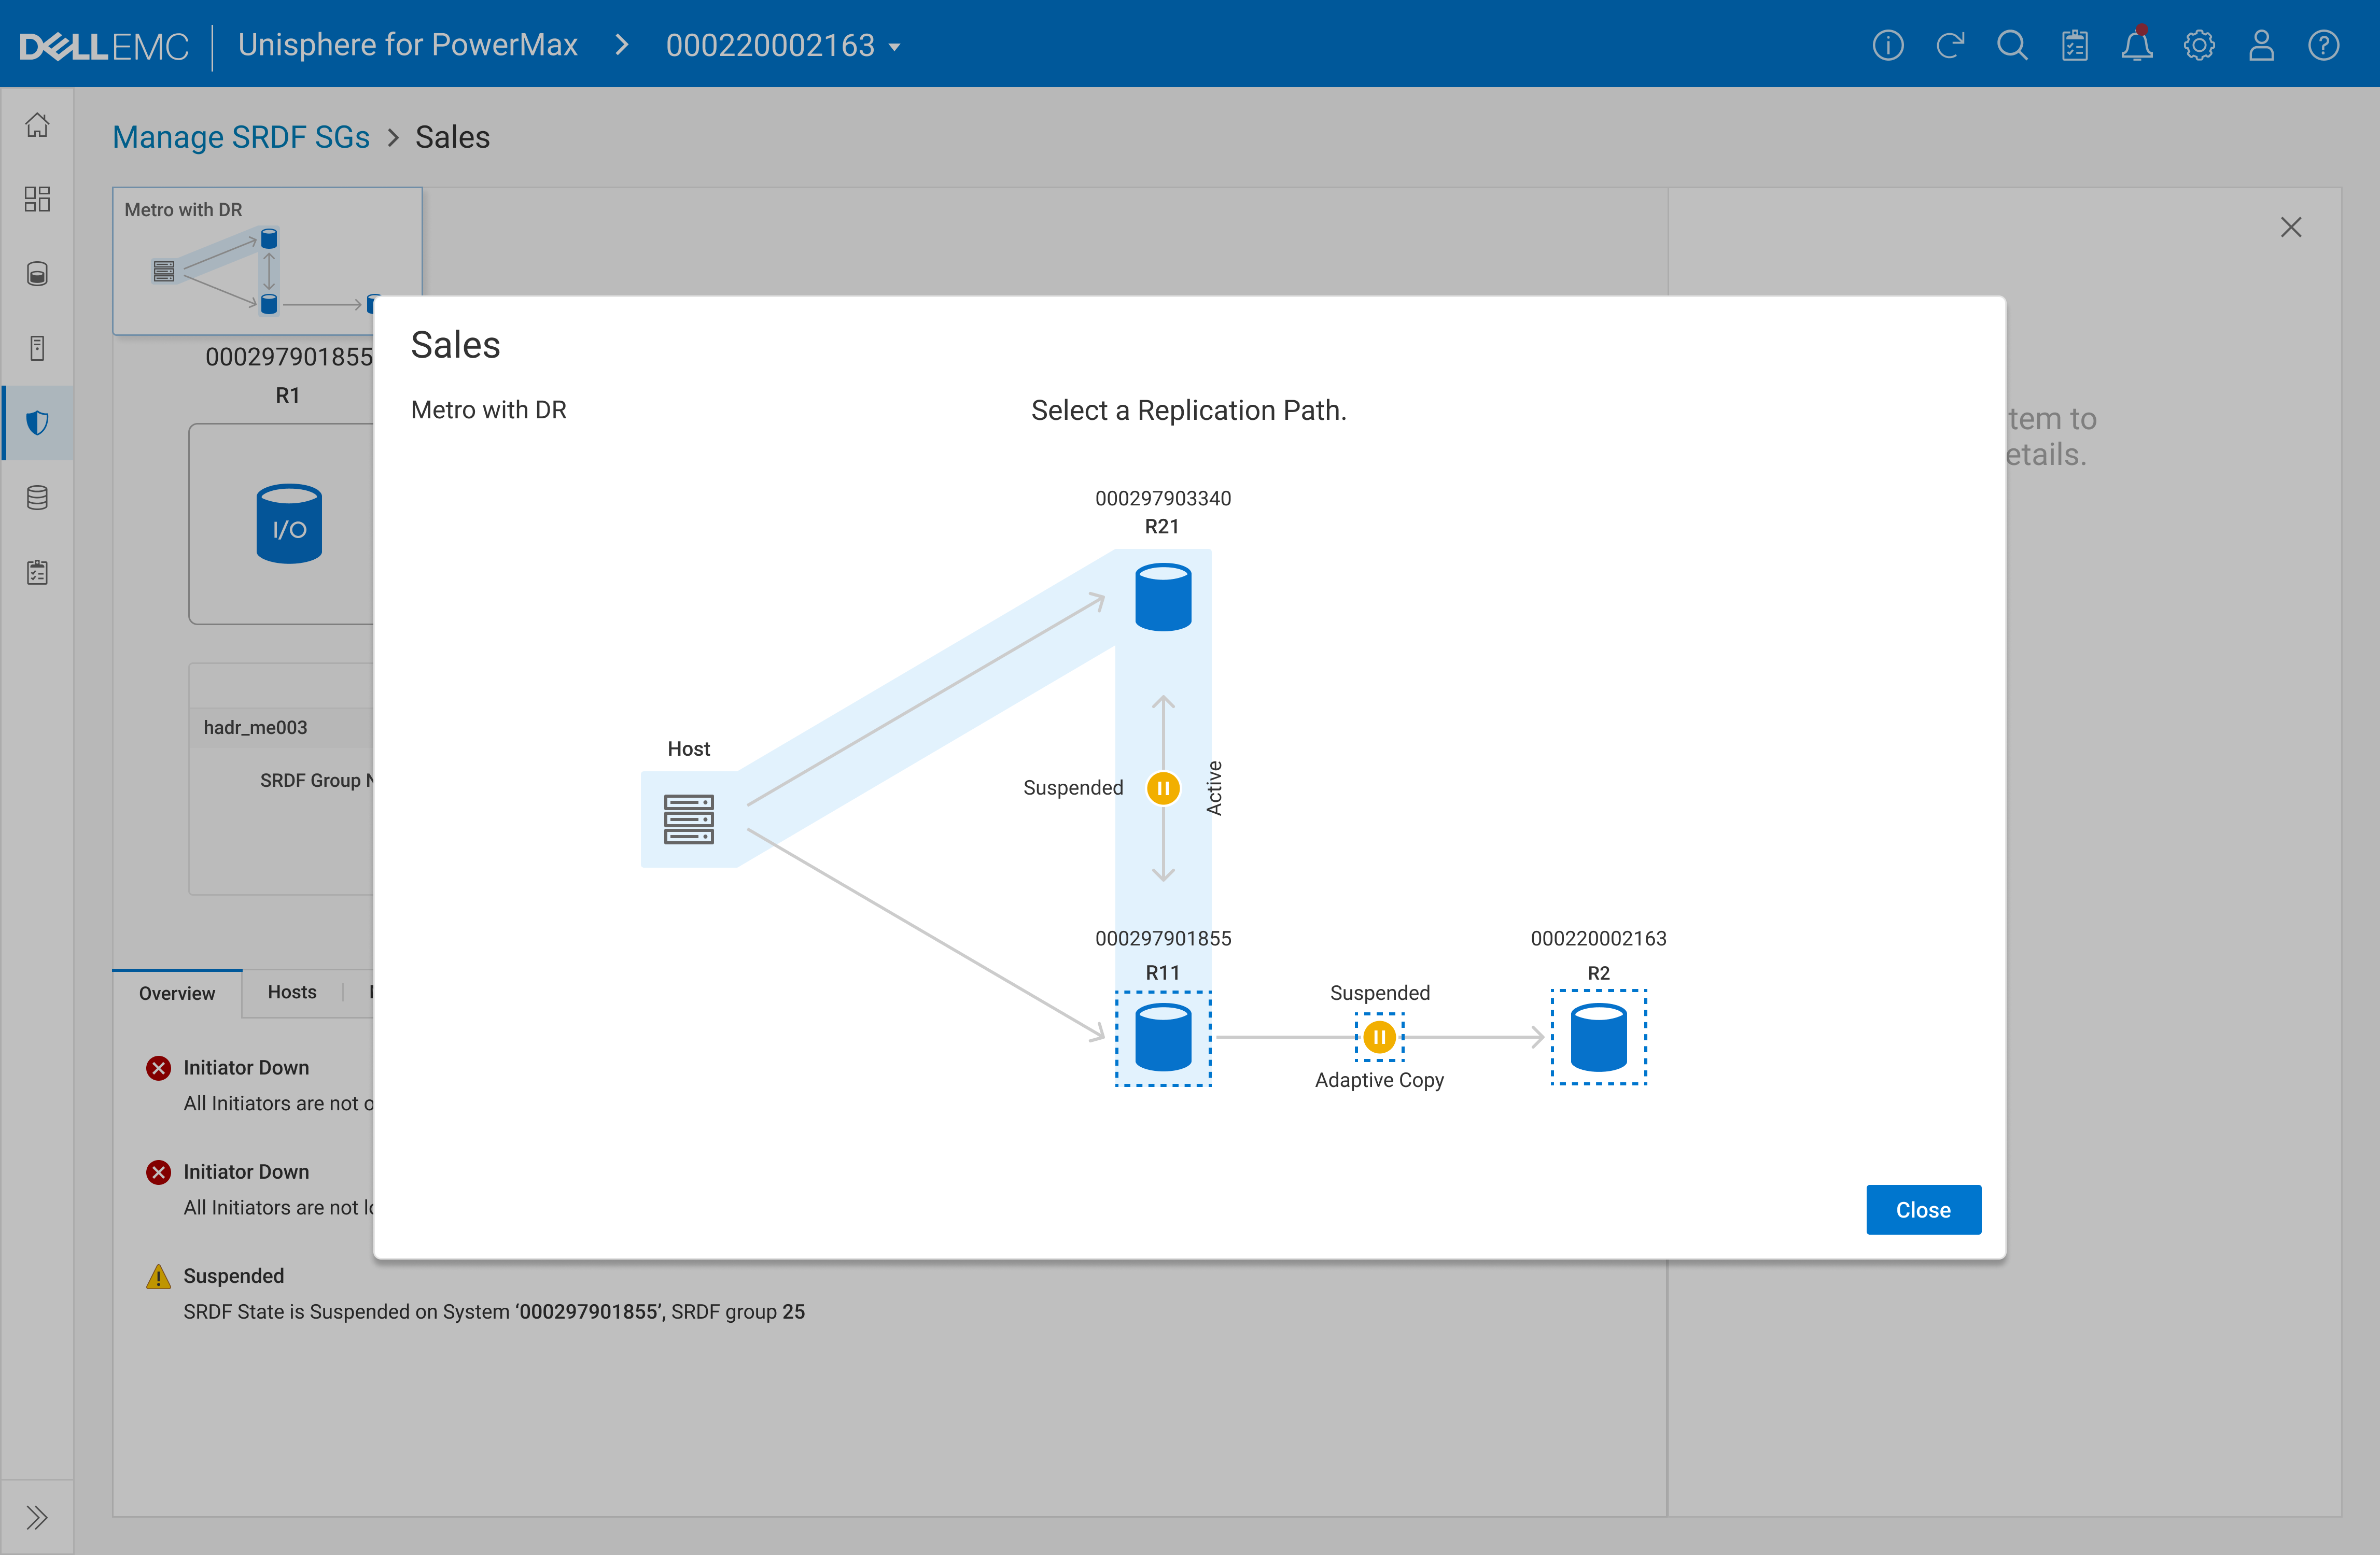The width and height of the screenshot is (2380, 1555).
Task: Expand the sidebar with the double chevron
Action: coord(37,1517)
